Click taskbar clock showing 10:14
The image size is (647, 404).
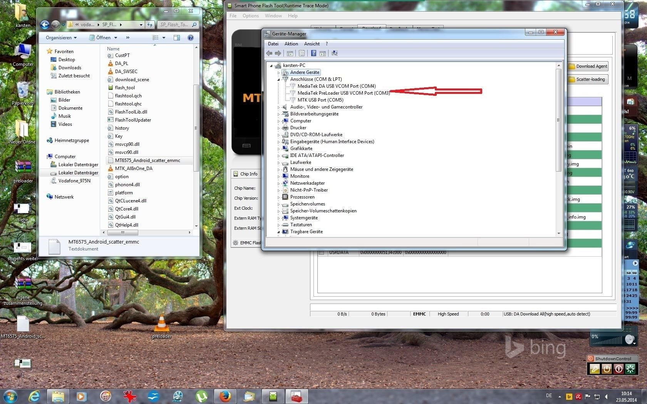[626, 397]
